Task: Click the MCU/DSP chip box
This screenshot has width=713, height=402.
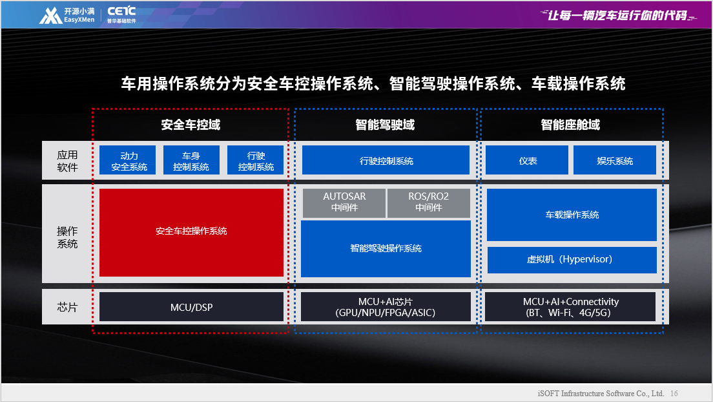Action: (191, 307)
